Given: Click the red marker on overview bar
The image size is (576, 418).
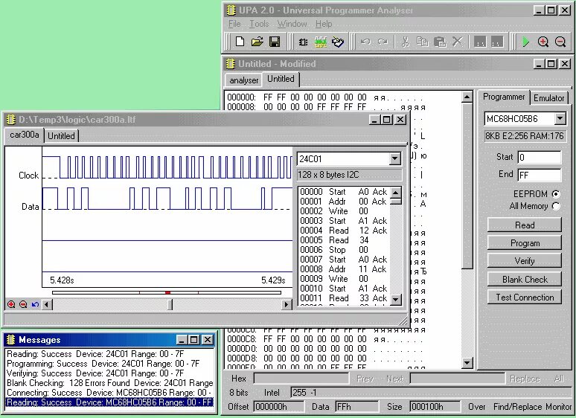Looking at the screenshot, I should click(x=167, y=292).
